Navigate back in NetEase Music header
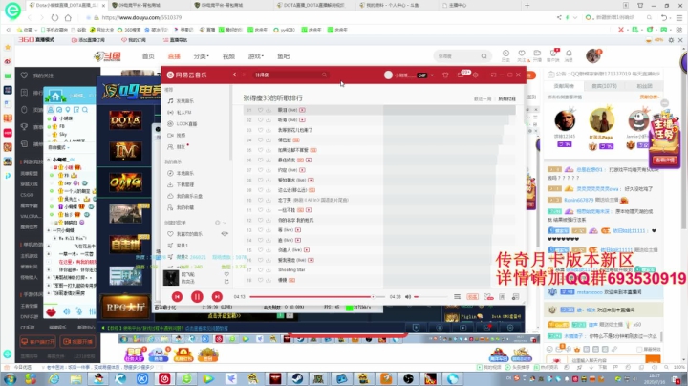Viewport: 688px width, 386px height. pos(234,75)
